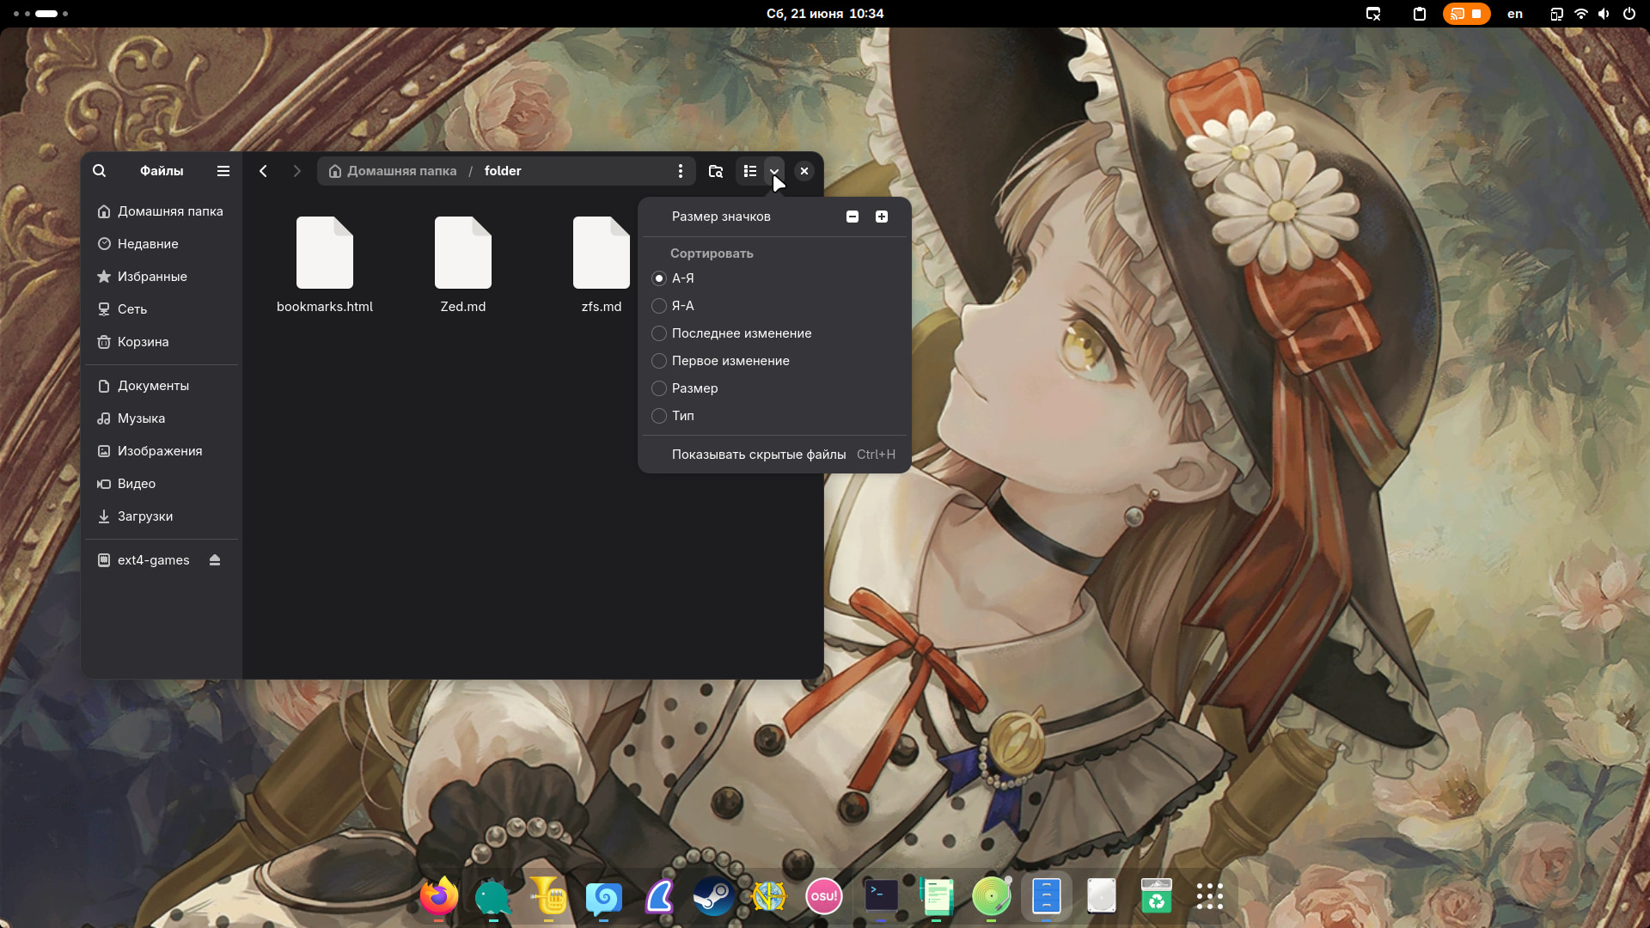Viewport: 1650px width, 928px height.
Task: Collapse the view options dropdown arrow
Action: click(774, 171)
